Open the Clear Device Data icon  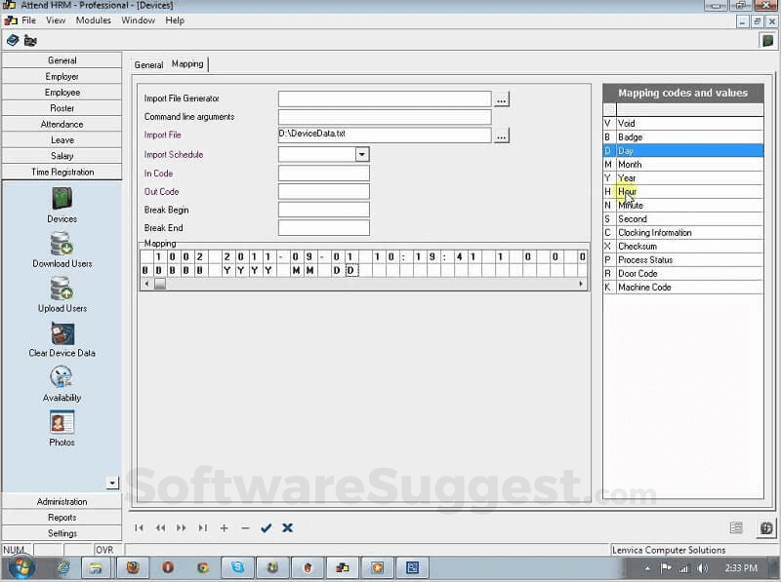coord(62,333)
